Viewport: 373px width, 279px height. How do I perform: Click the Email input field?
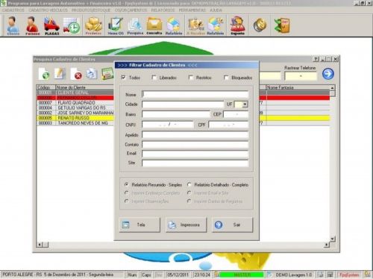click(x=195, y=154)
